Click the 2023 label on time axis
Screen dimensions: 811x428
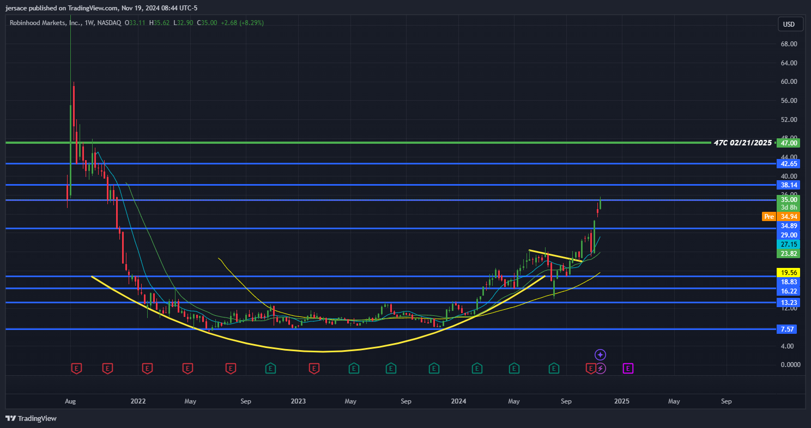(x=298, y=401)
